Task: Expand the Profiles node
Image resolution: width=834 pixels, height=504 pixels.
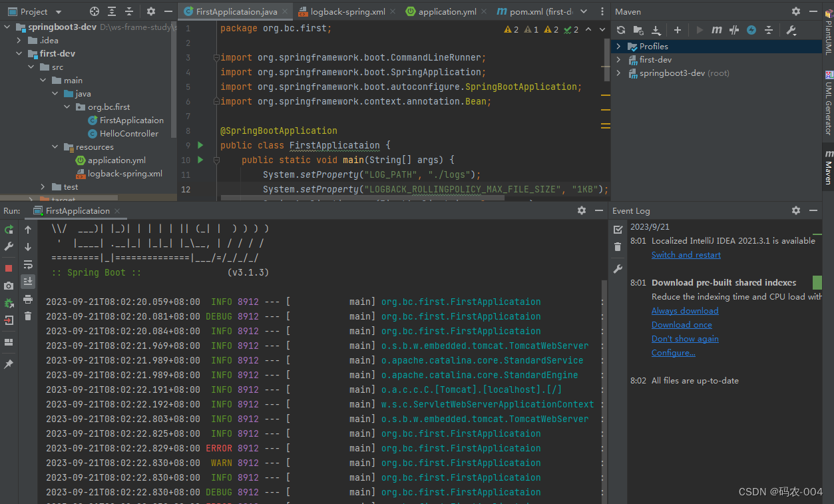Action: [618, 46]
